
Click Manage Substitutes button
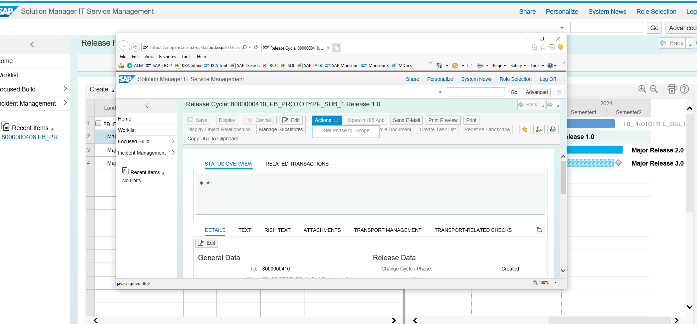(281, 129)
